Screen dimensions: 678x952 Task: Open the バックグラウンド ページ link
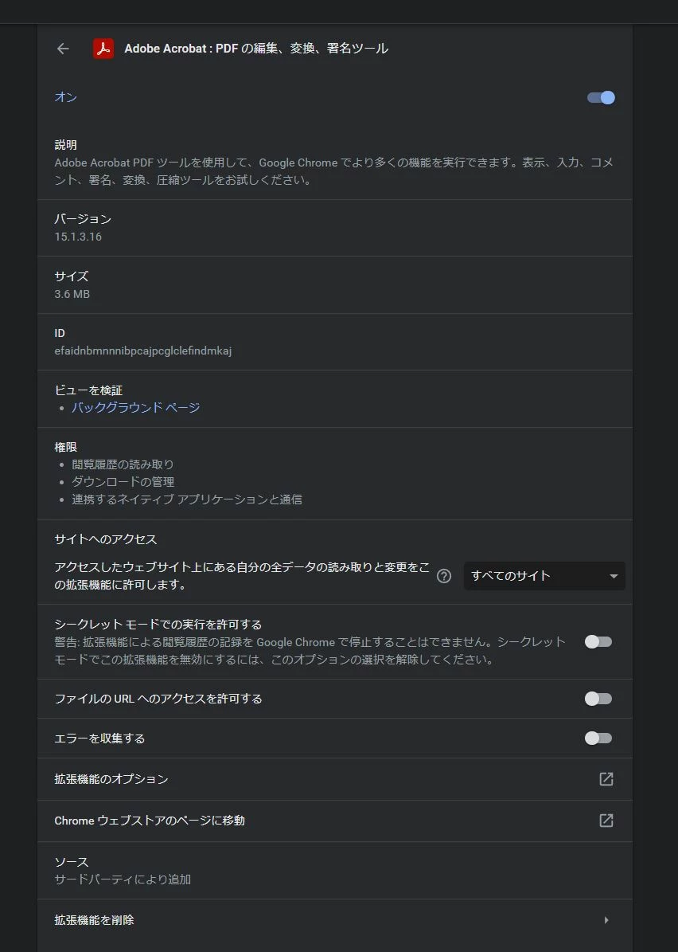136,407
